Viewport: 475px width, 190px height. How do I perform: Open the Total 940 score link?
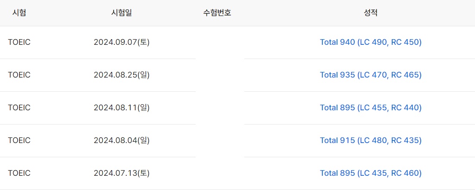(x=371, y=42)
